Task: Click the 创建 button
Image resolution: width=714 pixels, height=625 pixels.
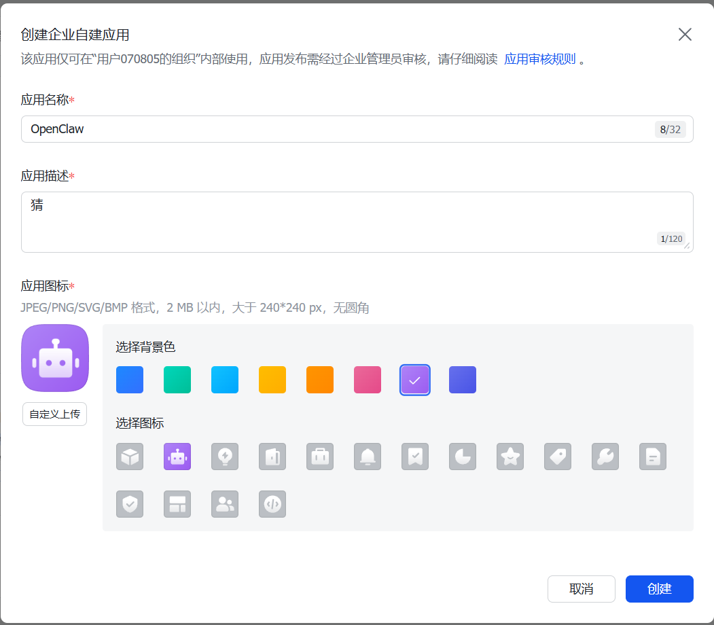Action: [x=660, y=589]
